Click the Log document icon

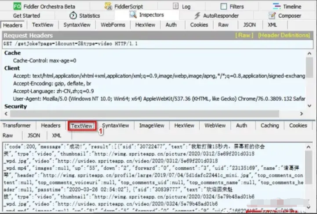tap(176, 6)
